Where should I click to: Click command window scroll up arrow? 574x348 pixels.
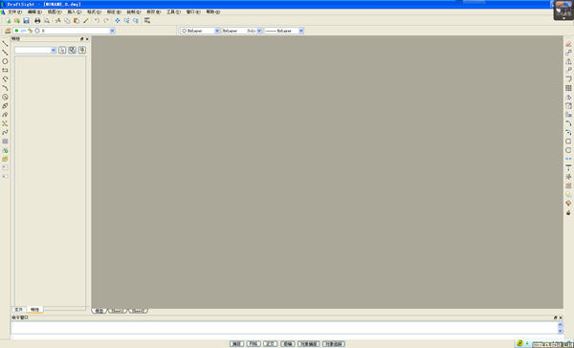click(560, 325)
